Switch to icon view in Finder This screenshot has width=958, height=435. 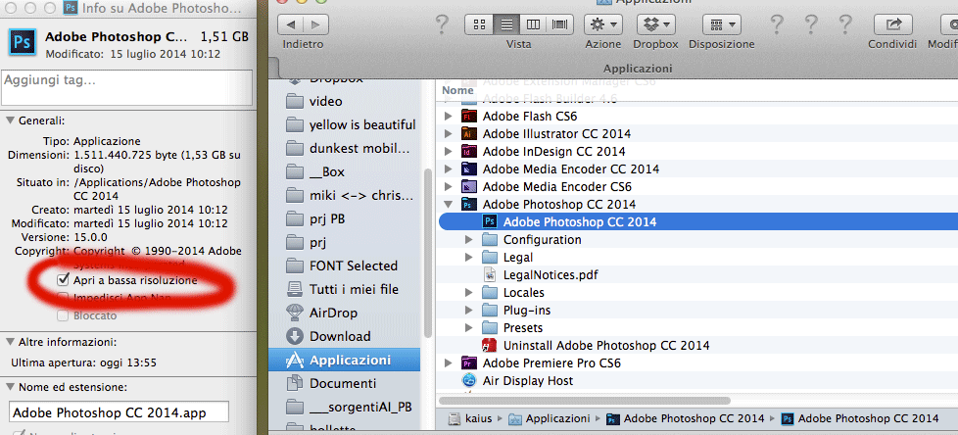tap(479, 24)
